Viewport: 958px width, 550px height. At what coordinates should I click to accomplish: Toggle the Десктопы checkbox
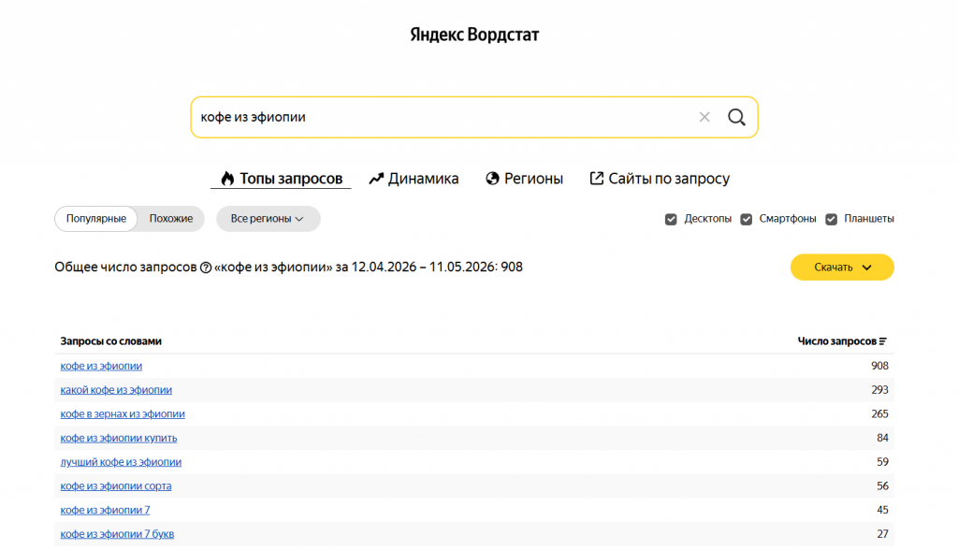(671, 220)
